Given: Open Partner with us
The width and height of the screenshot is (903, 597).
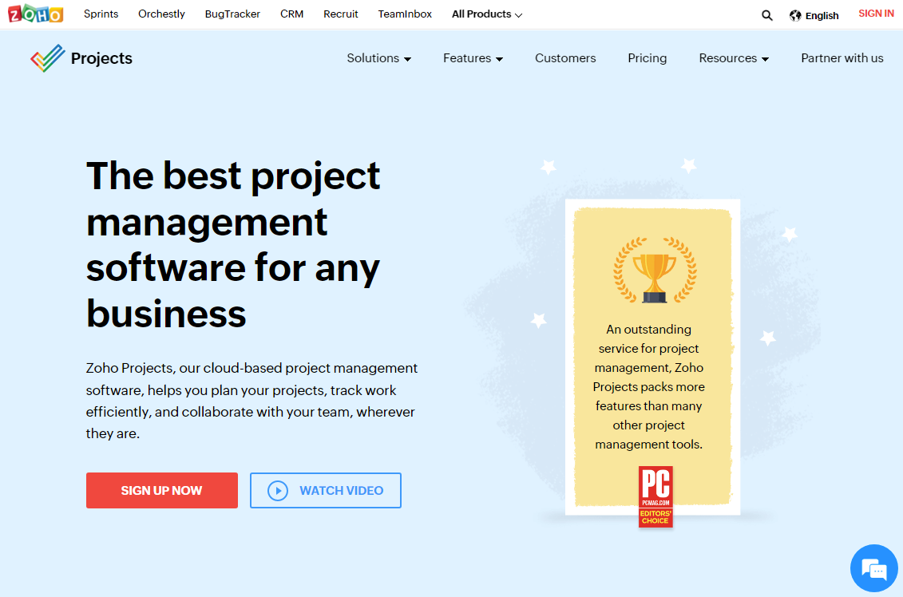Looking at the screenshot, I should tap(842, 58).
